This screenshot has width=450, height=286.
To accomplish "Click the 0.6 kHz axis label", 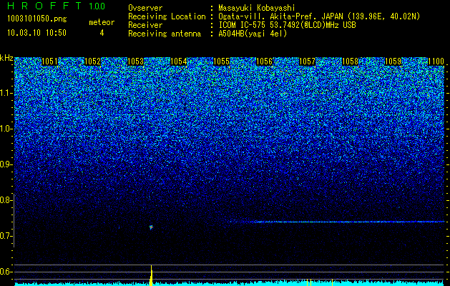I will [6, 272].
